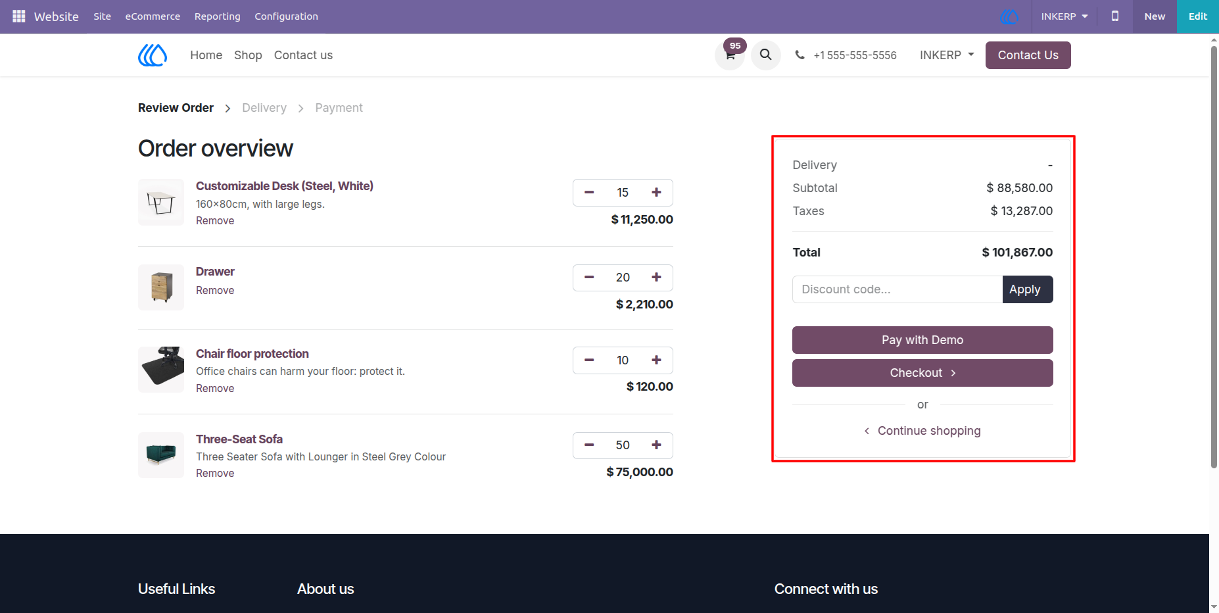This screenshot has width=1219, height=613.
Task: Expand the INKERP user menu in header
Action: 947,55
